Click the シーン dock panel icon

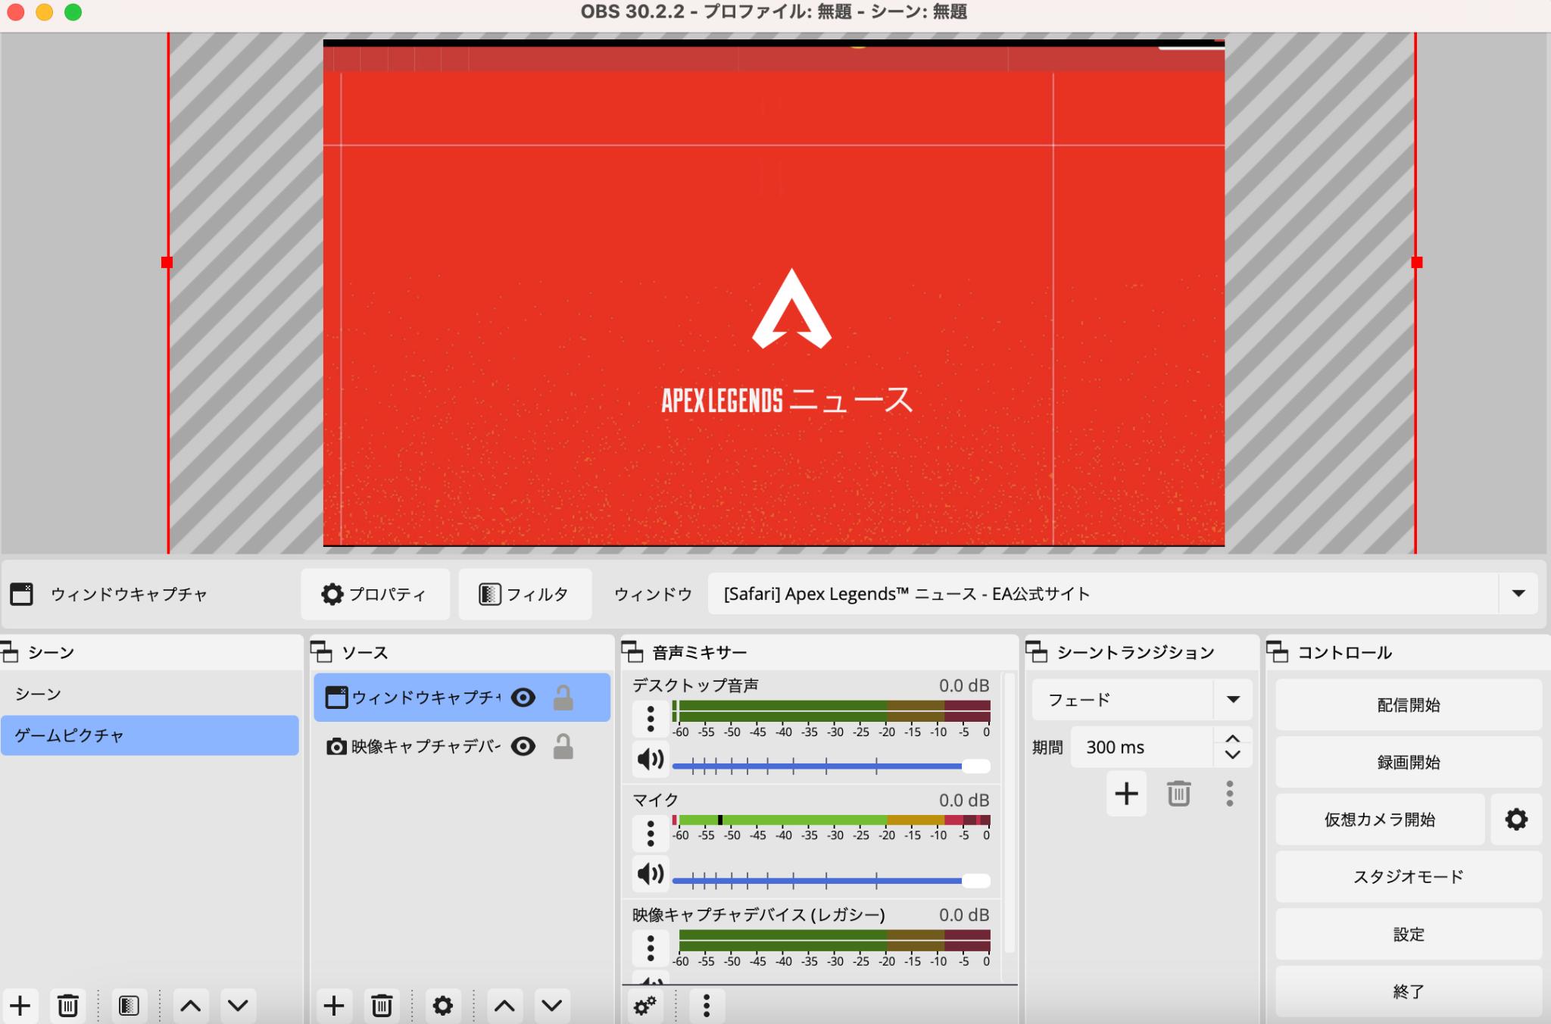coord(10,652)
